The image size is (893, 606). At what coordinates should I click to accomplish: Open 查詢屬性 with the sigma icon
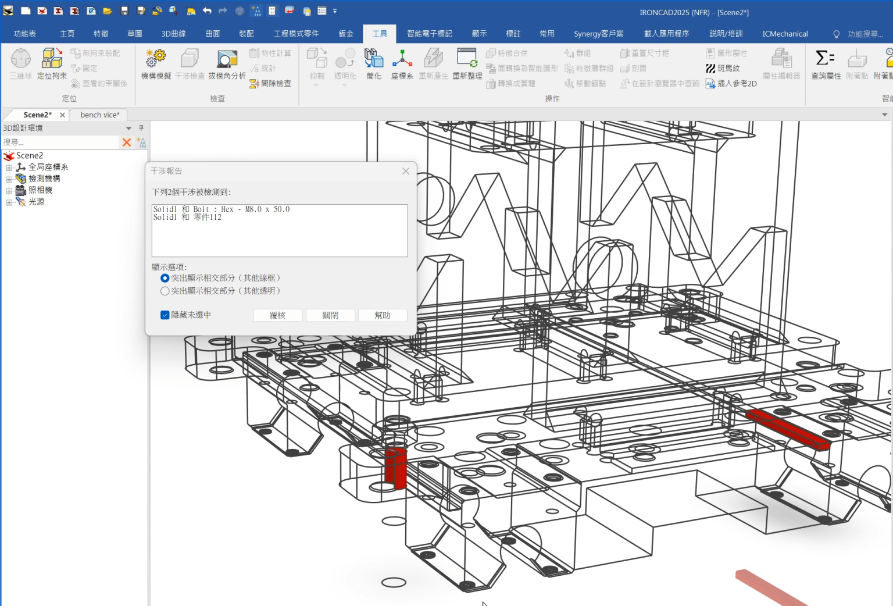pos(826,64)
